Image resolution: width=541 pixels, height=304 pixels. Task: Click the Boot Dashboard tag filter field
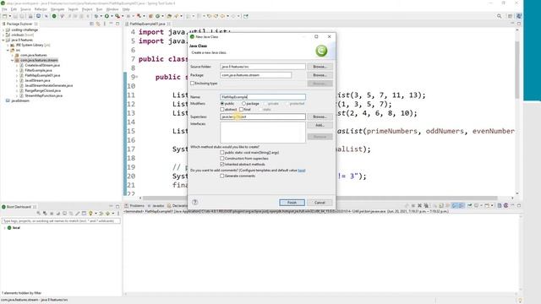click(61, 220)
